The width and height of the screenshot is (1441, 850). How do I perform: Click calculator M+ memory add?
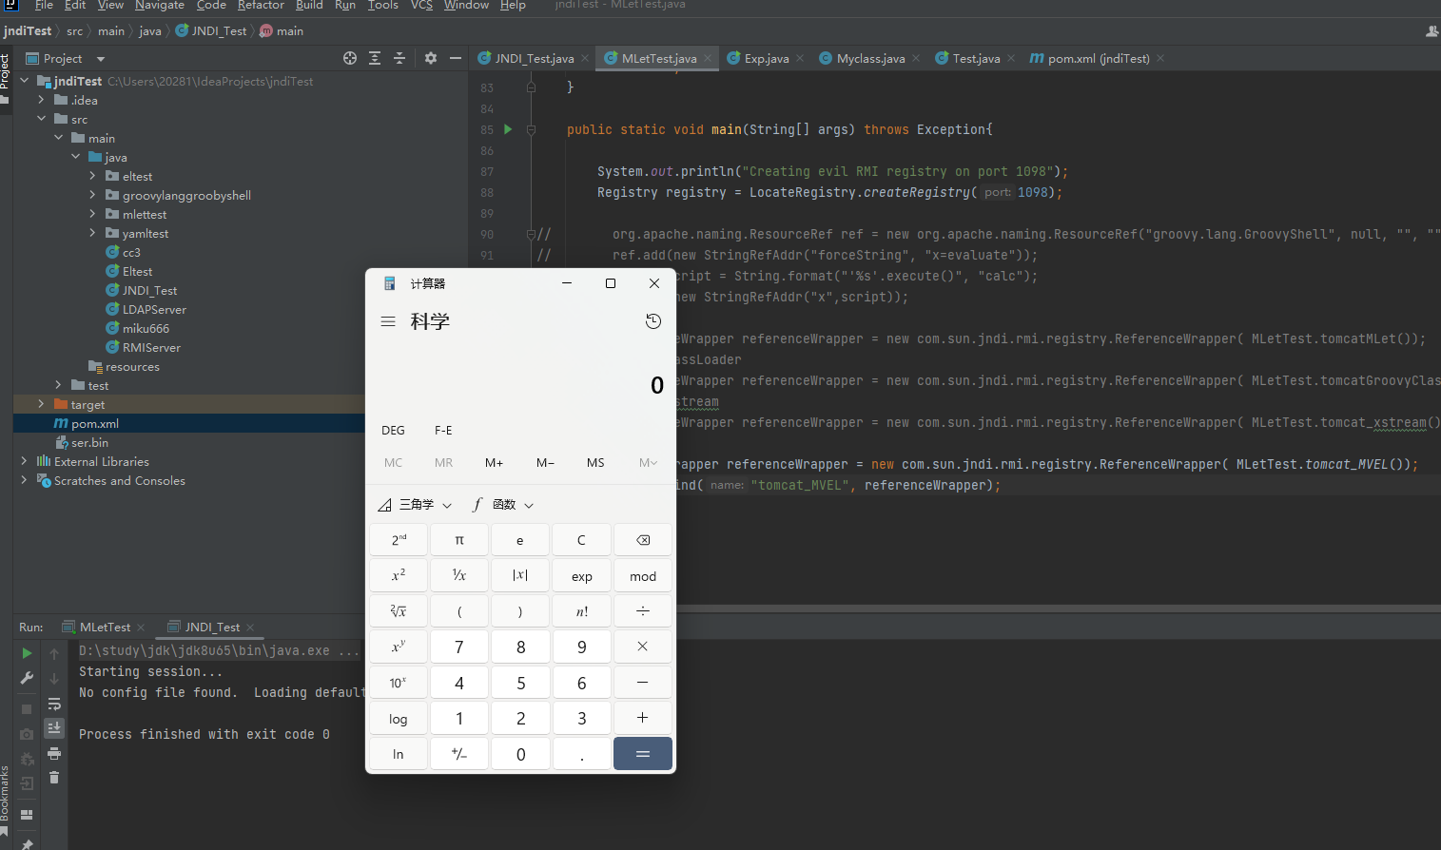(494, 463)
